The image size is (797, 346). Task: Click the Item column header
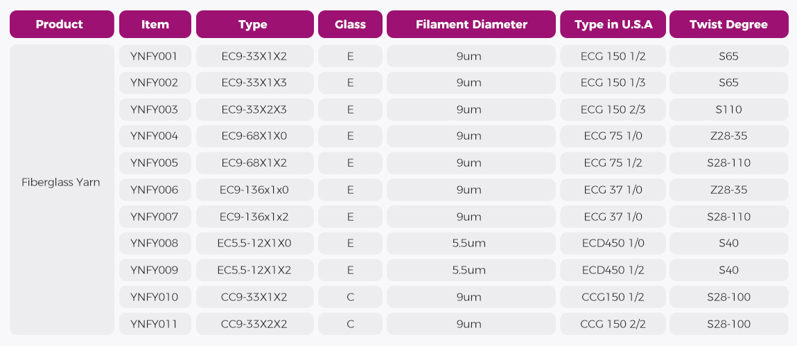tap(155, 24)
